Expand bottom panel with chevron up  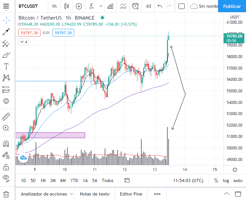(226, 194)
